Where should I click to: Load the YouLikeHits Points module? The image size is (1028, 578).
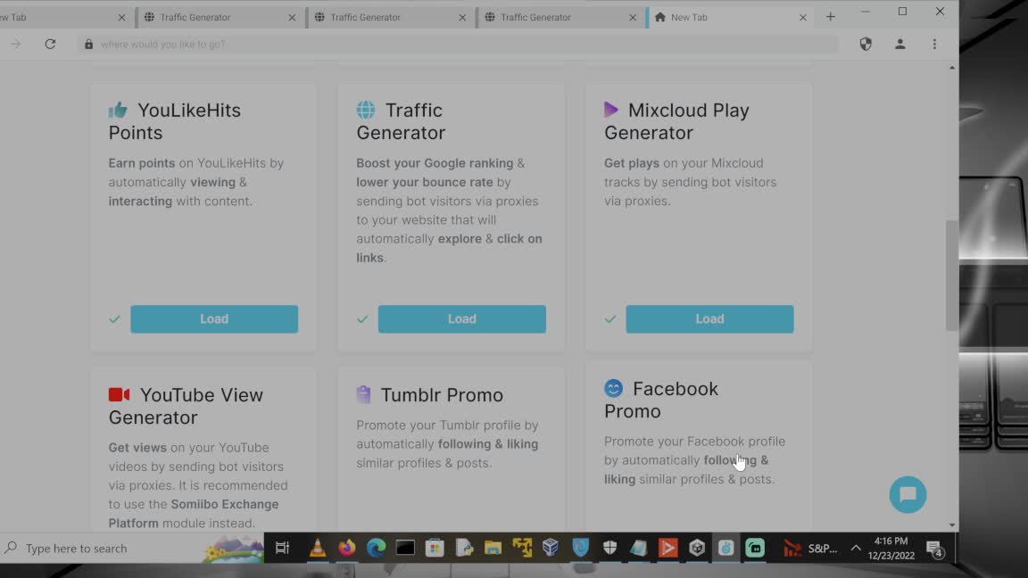pos(214,318)
